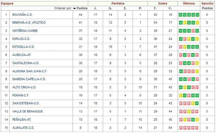Sort by F. goals for header
Image resolution: width=216 pixels, height=133 pixels.
(x=155, y=8)
